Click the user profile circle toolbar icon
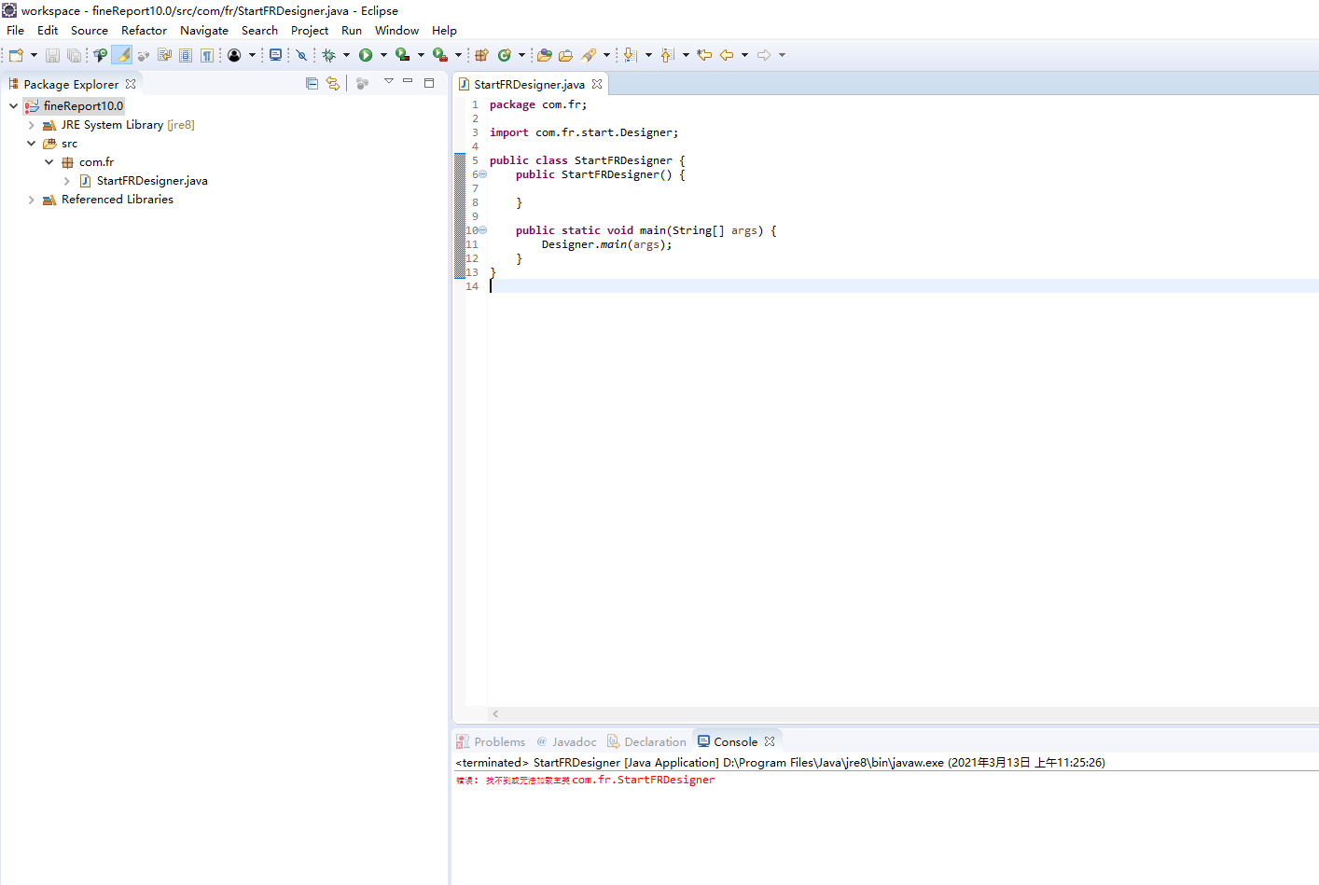Screen dimensions: 1319x885 click(x=234, y=55)
